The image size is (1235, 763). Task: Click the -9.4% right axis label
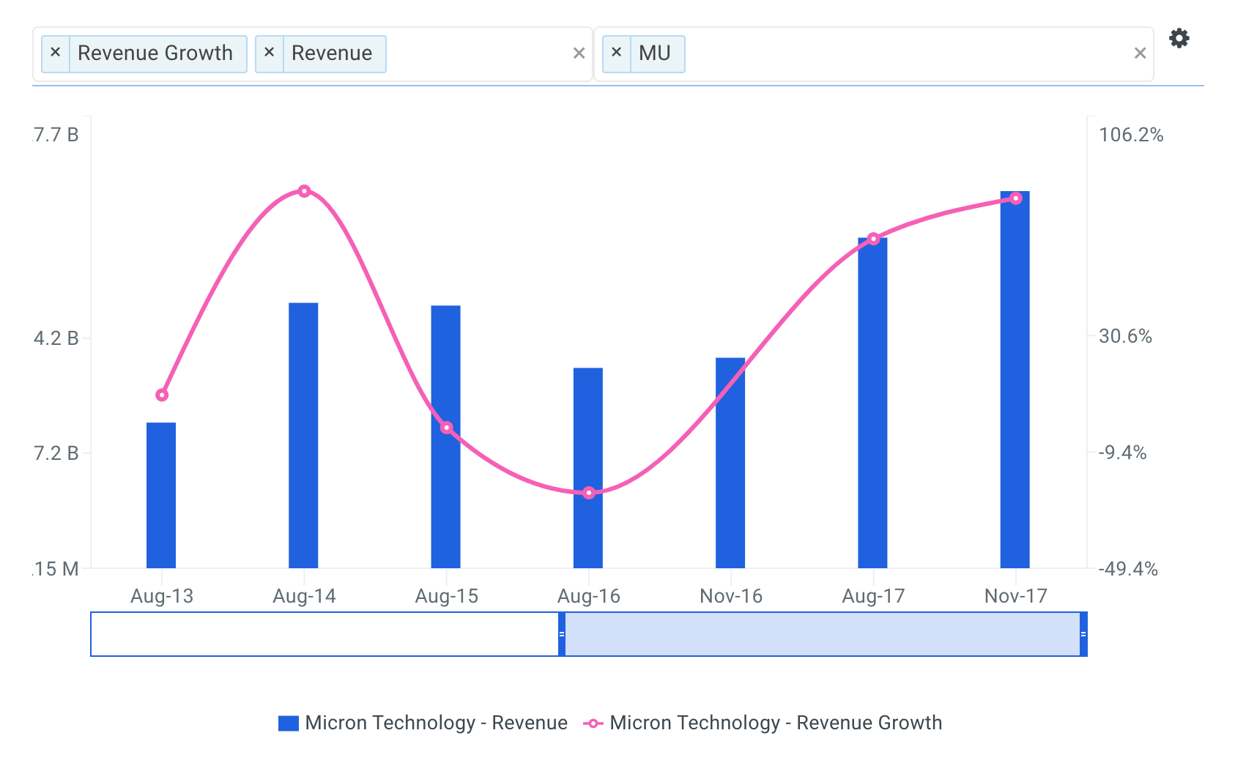[x=1122, y=453]
